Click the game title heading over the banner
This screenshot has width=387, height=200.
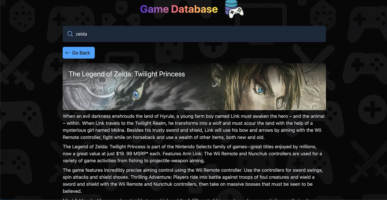point(127,74)
